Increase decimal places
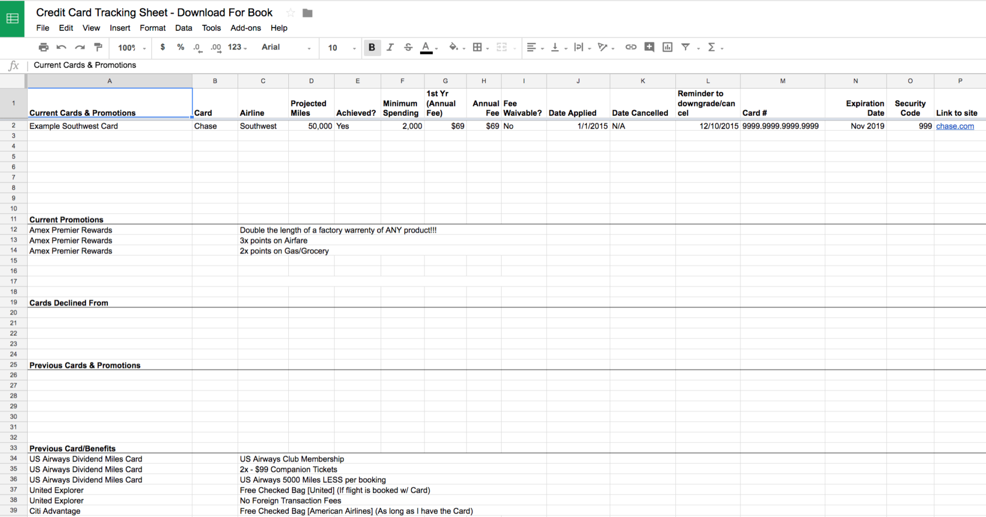Image resolution: width=986 pixels, height=517 pixels. point(216,47)
